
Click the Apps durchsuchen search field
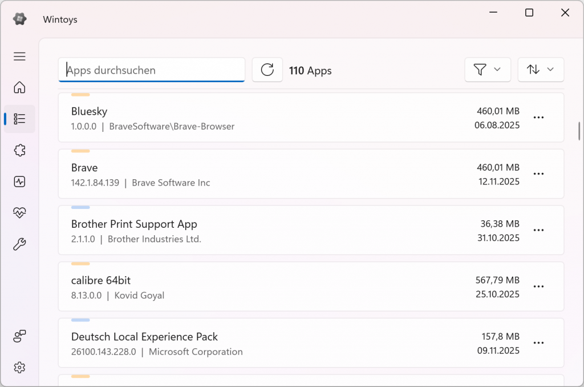tap(152, 70)
